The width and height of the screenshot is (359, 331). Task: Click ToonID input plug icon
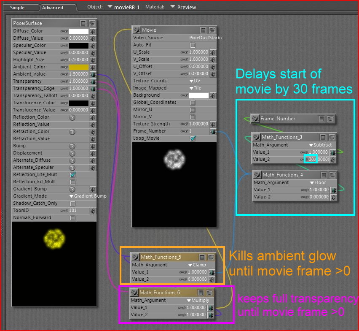93,211
